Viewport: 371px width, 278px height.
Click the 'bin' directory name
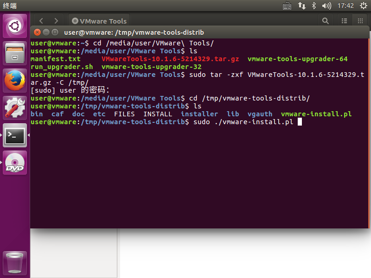click(x=37, y=114)
